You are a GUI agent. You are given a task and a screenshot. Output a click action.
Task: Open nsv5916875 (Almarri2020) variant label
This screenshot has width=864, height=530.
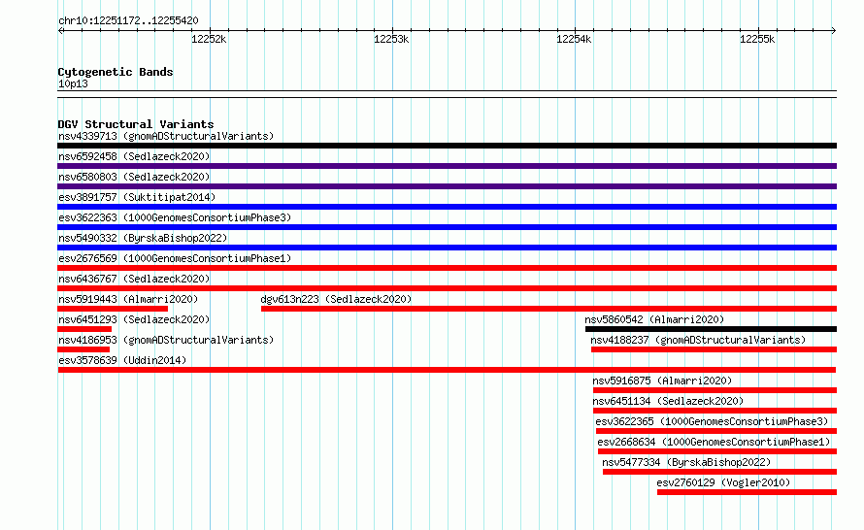click(662, 381)
